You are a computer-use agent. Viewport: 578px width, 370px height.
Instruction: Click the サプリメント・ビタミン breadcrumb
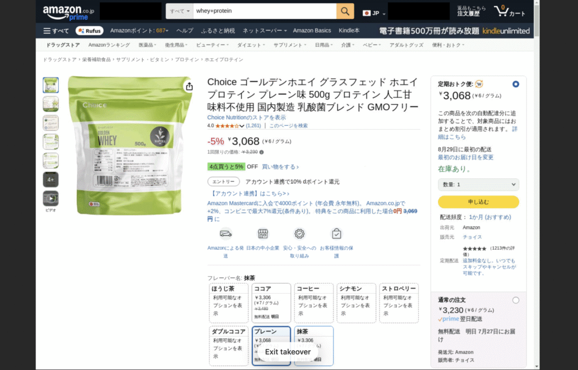tap(143, 59)
